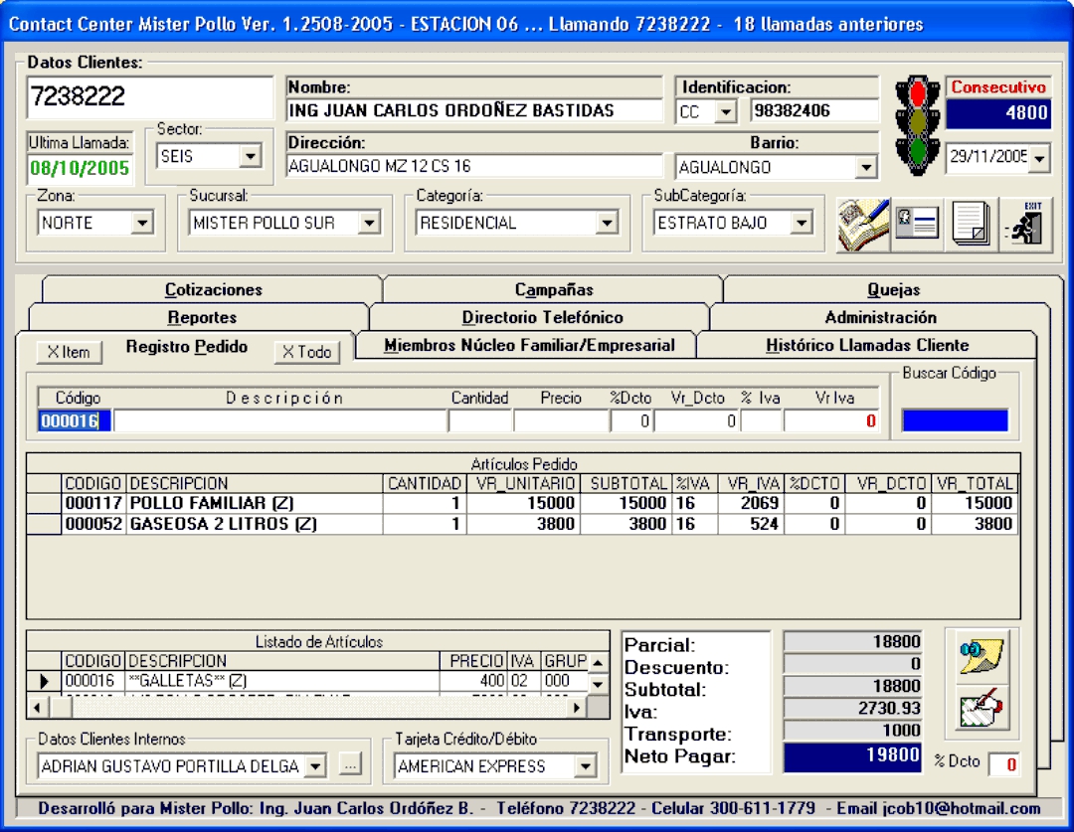1074x832 pixels.
Task: Expand the Identificacion type dropdown CC
Action: tap(725, 112)
